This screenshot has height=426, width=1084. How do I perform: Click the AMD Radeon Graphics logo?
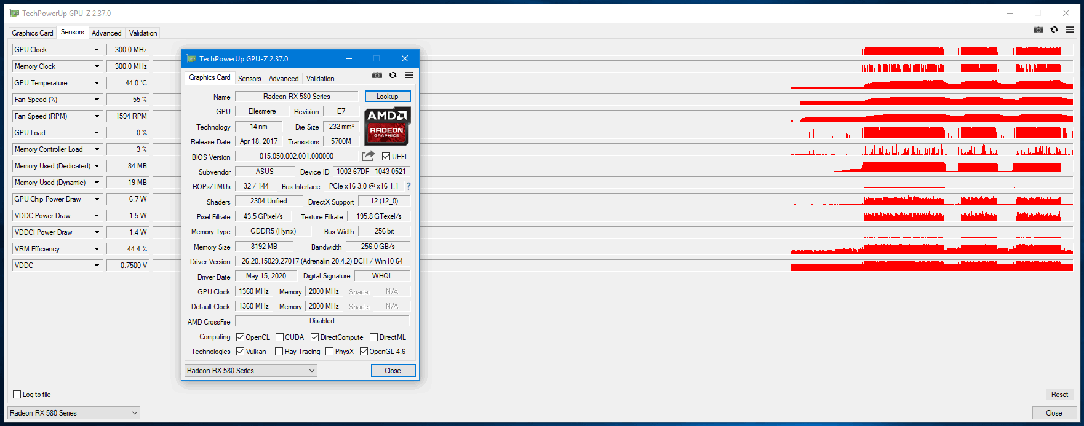click(387, 127)
